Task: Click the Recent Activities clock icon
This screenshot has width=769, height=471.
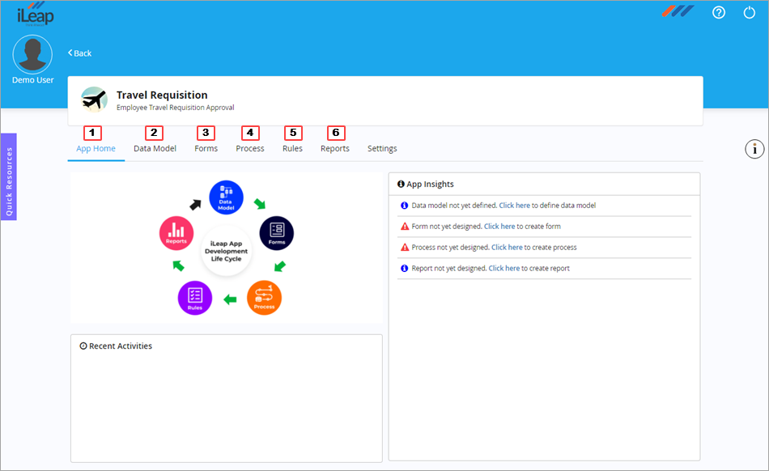Action: (x=83, y=346)
